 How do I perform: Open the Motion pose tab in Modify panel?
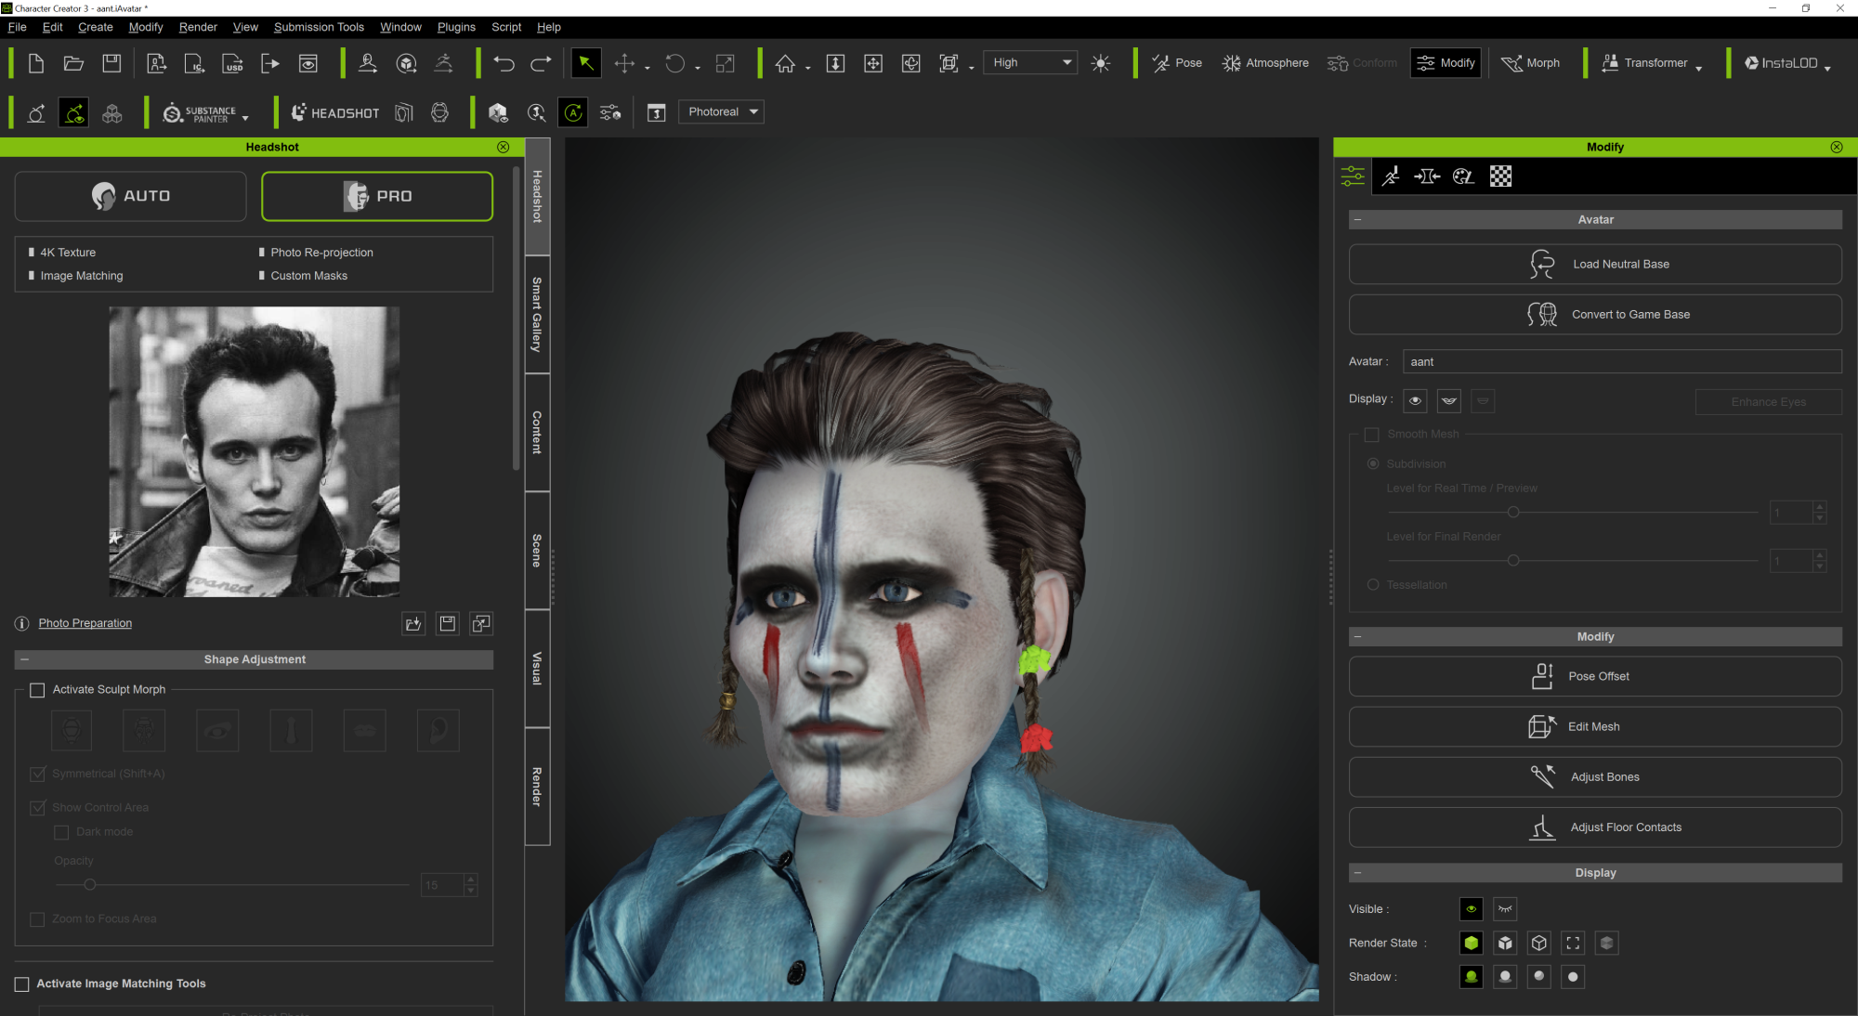1391,176
